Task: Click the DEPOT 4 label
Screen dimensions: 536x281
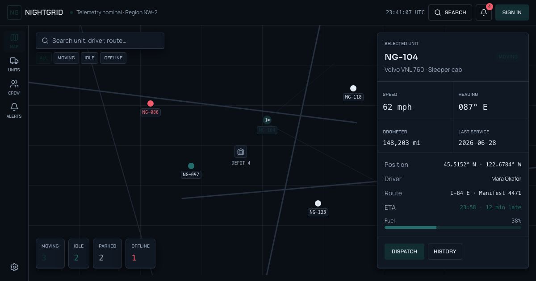Action: (x=241, y=163)
